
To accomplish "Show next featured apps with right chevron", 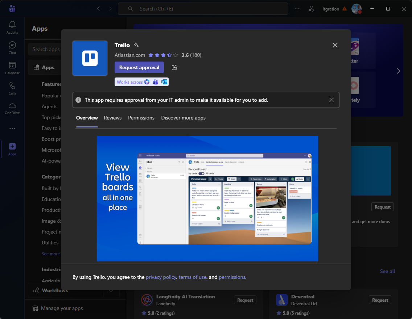I will (398, 71).
